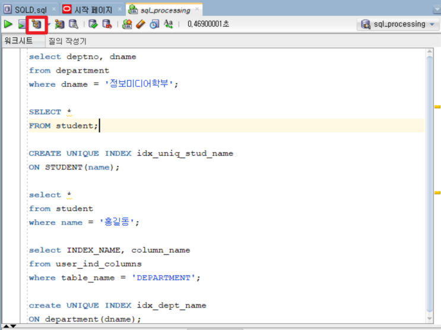Viewport: 441px width, 330px height.
Task: Toggle upper/lower case with the Aa icon
Action: point(168,24)
